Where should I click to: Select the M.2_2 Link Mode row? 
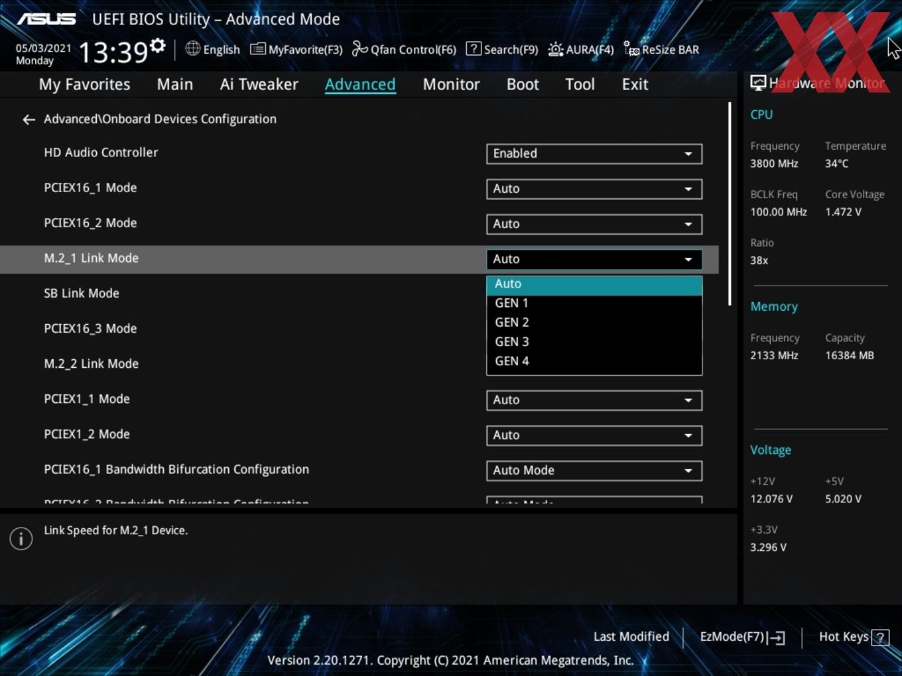(x=359, y=364)
